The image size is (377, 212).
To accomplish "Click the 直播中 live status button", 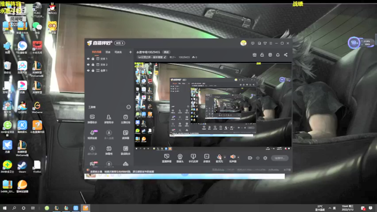I will pos(279,158).
